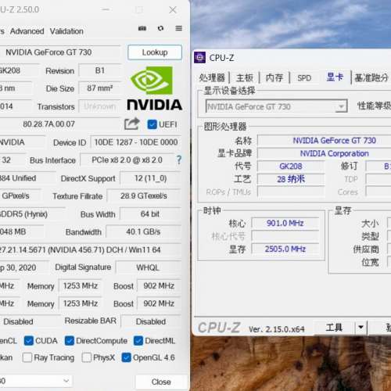The image size is (391, 391).
Task: Click the Revision B1 value
Action: (100, 70)
